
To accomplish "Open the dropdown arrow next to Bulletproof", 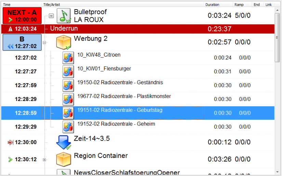I will 51,16.
